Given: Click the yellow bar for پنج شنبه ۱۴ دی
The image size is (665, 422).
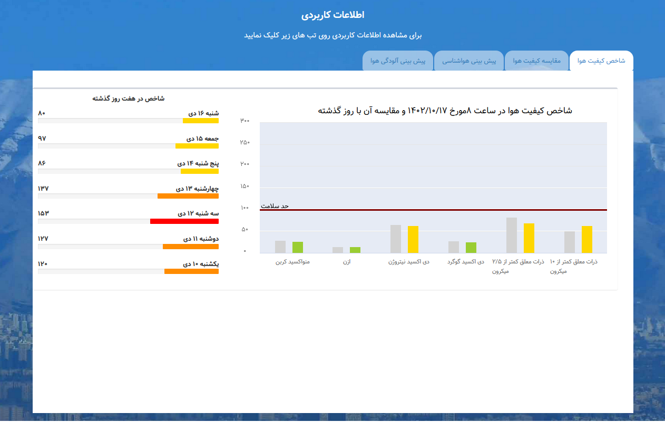Looking at the screenshot, I should (x=199, y=171).
